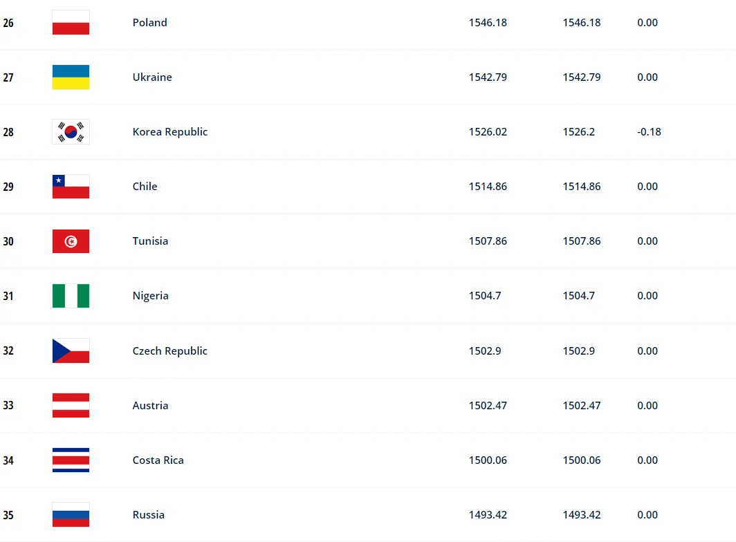Select the Korea Republic team name
This screenshot has width=736, height=542.
click(170, 132)
